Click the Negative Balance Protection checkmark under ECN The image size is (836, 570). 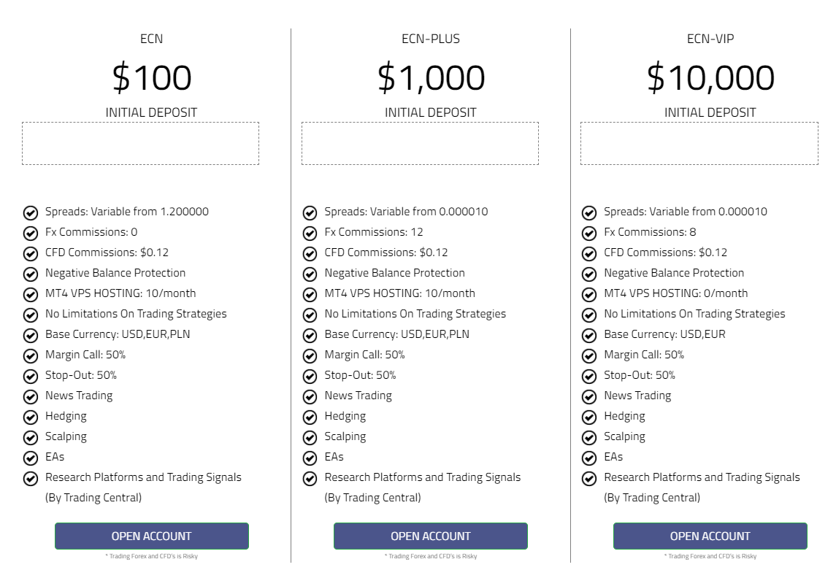coord(30,273)
